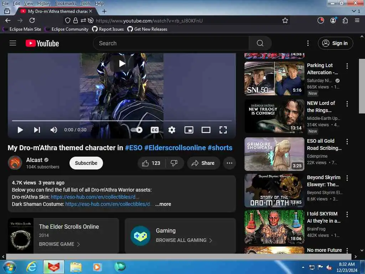Switch to theater mode

pos(206,130)
